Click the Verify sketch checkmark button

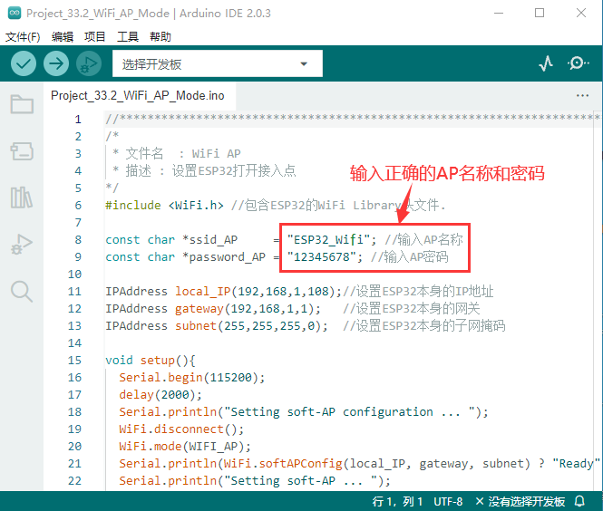(24, 63)
